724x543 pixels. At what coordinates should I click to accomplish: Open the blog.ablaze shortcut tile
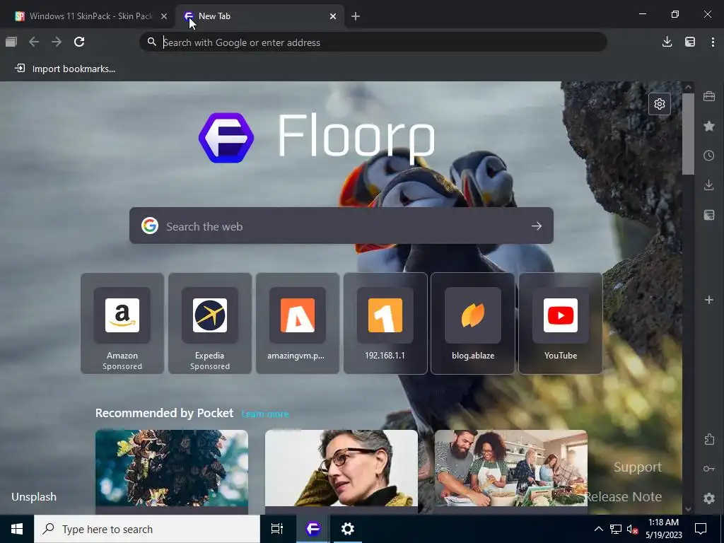point(473,323)
